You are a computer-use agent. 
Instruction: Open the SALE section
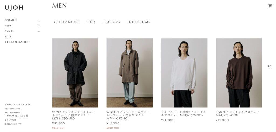(x=8, y=37)
